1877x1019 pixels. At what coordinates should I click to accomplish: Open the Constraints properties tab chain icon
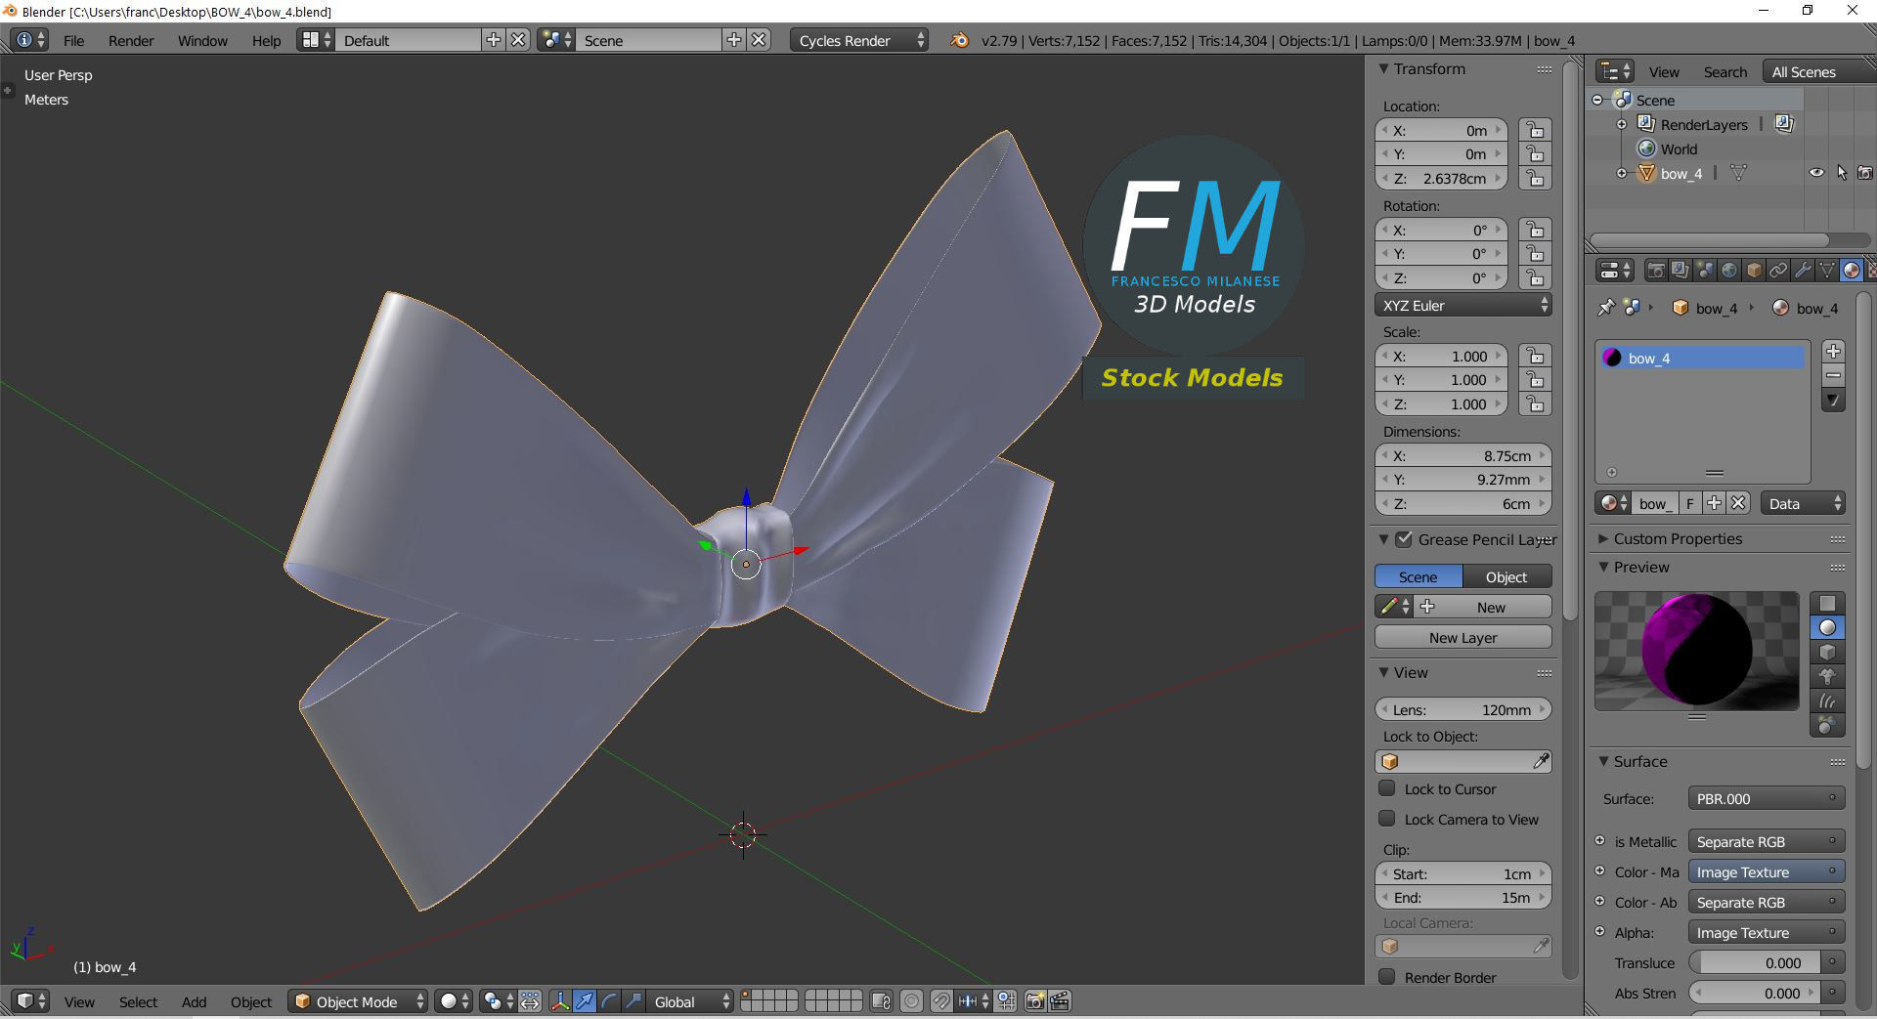point(1778,270)
